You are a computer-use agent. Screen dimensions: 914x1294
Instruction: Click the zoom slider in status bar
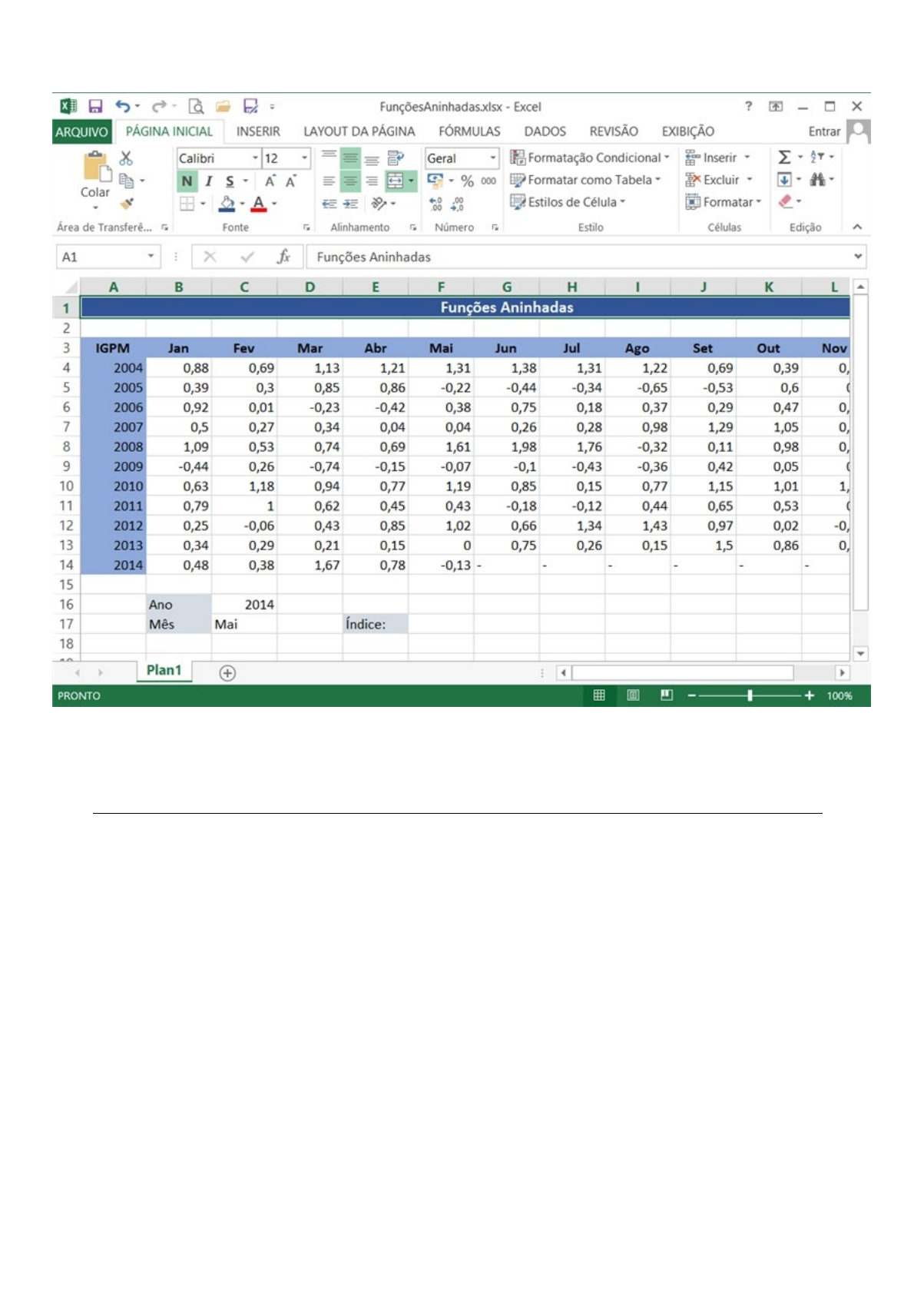[750, 695]
